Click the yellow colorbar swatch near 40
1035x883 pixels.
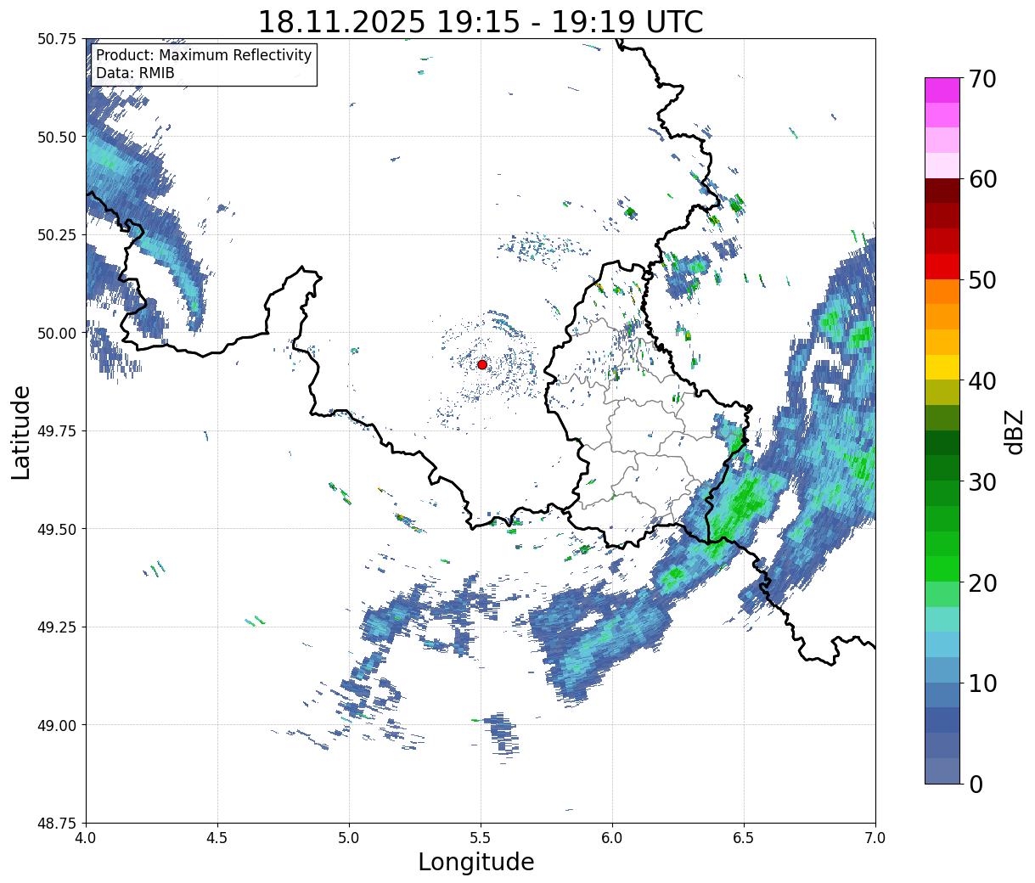942,368
